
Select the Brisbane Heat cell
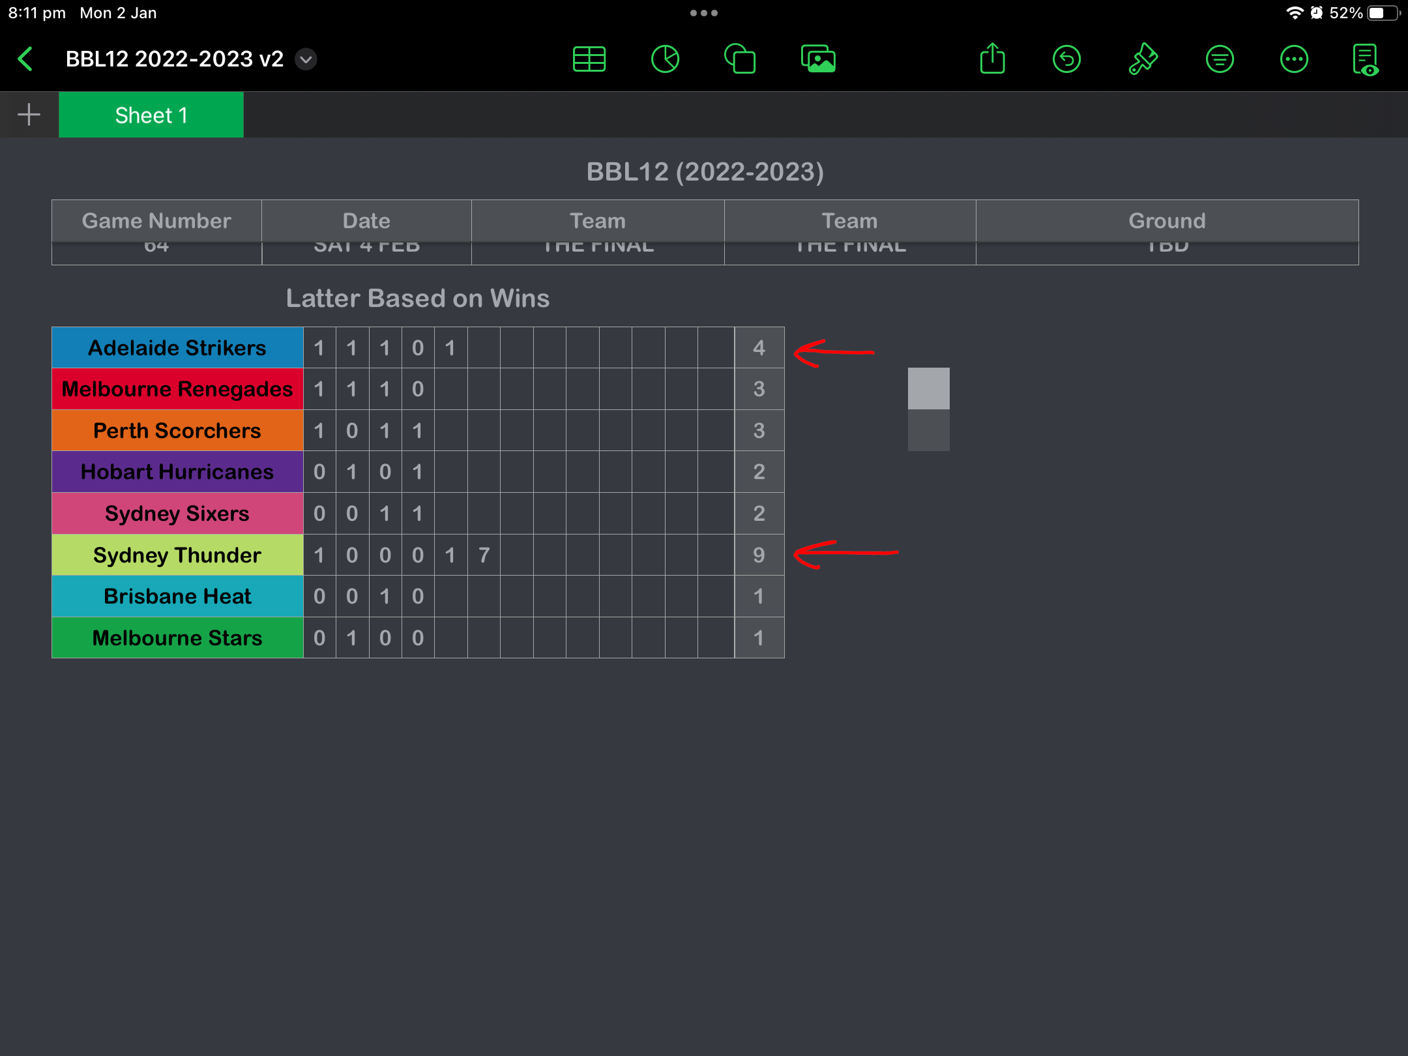coord(177,596)
